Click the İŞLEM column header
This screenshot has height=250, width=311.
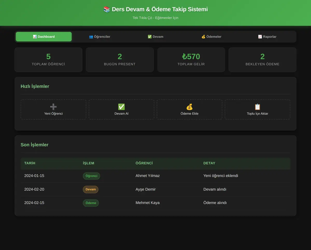(x=89, y=163)
